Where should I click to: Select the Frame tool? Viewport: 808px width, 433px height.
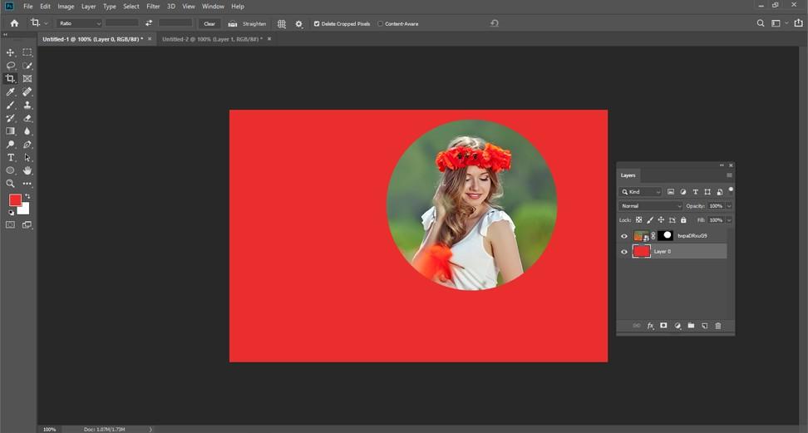(x=27, y=78)
